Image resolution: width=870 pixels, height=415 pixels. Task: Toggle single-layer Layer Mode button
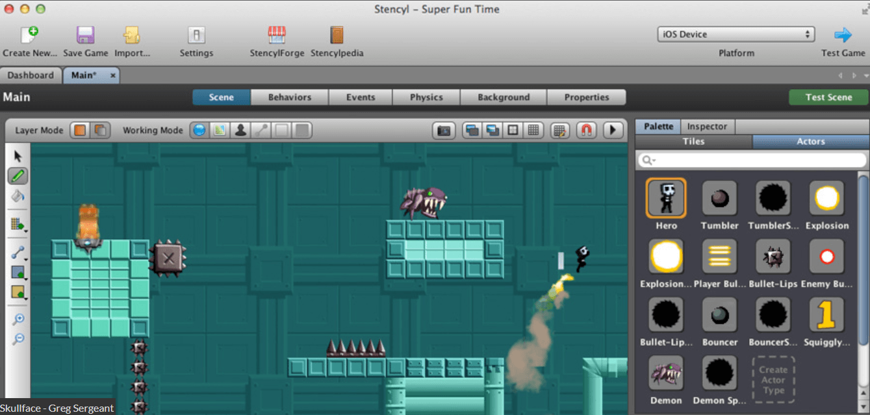coord(81,130)
